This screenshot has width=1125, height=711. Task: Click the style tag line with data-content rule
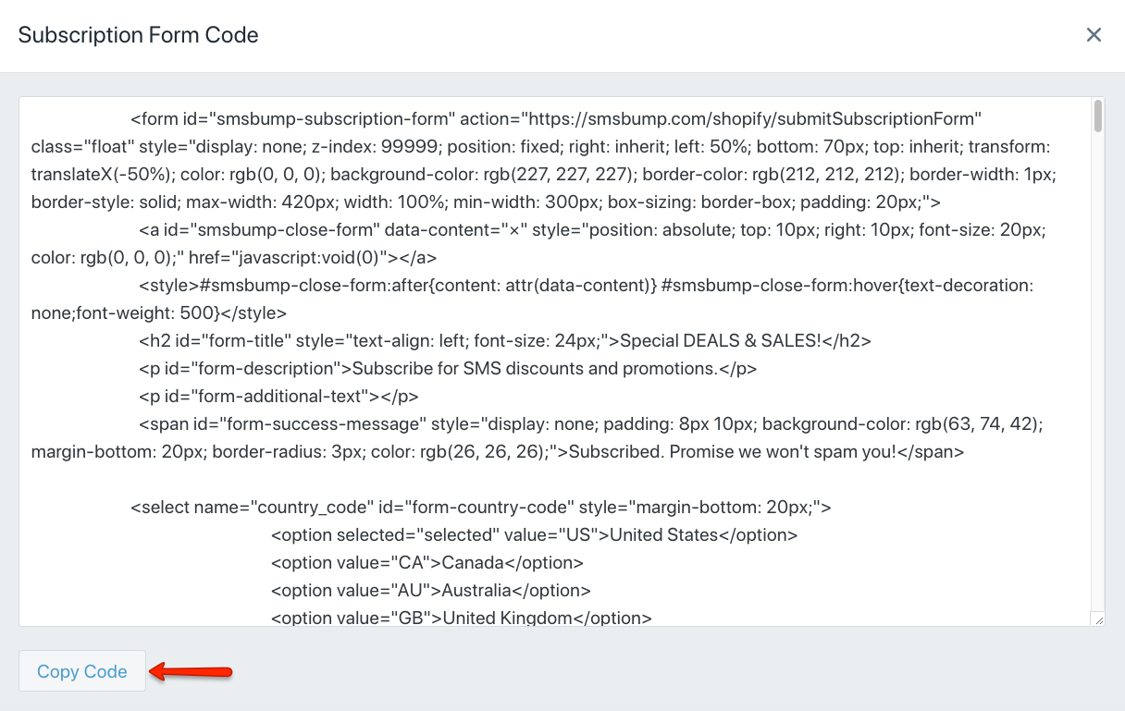coord(587,285)
